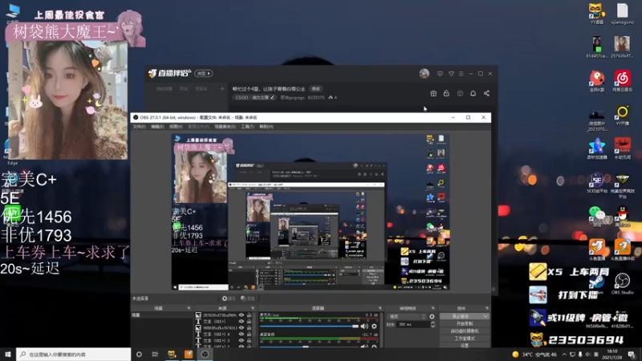The width and height of the screenshot is (642, 361).
Task: Pop out the OBS transitions dock panel
Action: (x=433, y=308)
